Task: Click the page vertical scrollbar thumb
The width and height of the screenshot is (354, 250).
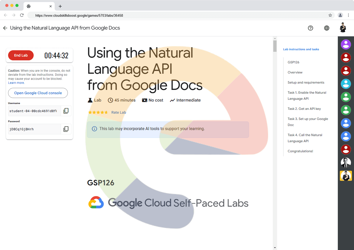Action: pos(275,46)
